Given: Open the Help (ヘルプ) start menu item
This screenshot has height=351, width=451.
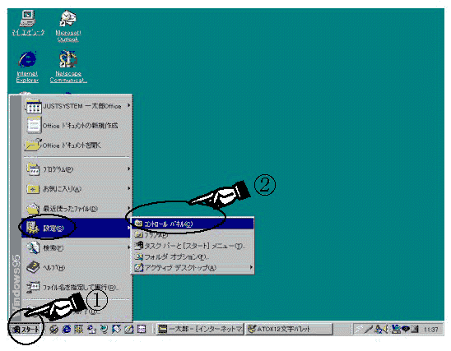Looking at the screenshot, I should pyautogui.click(x=76, y=267).
